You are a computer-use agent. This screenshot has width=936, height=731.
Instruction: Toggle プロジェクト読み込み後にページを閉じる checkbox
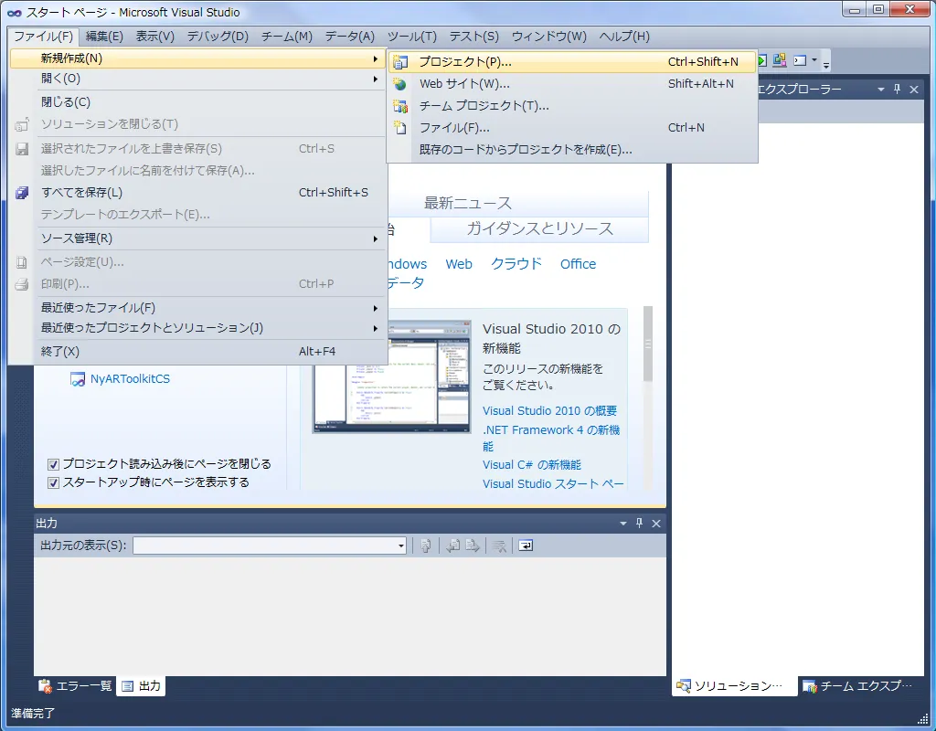pyautogui.click(x=53, y=464)
